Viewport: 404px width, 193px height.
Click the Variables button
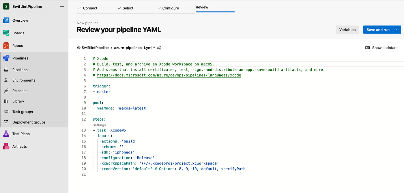(x=347, y=30)
